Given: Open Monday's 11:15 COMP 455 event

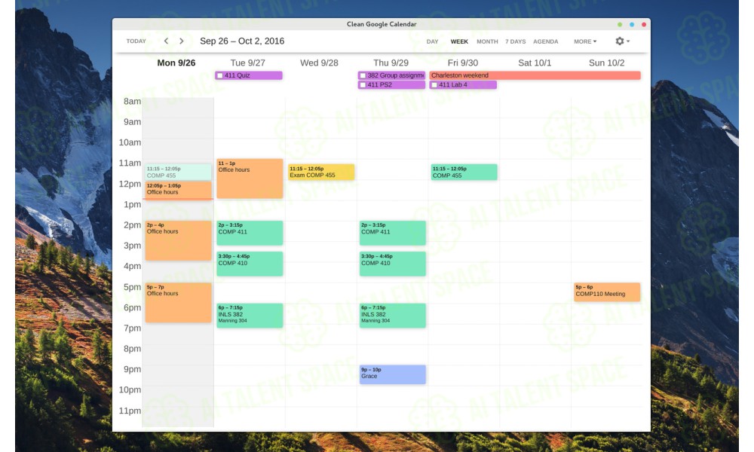Looking at the screenshot, I should click(179, 172).
